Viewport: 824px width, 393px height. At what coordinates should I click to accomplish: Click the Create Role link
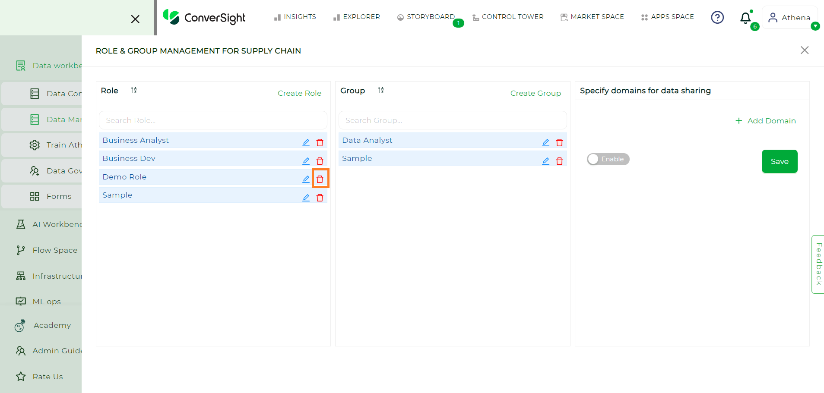click(299, 93)
